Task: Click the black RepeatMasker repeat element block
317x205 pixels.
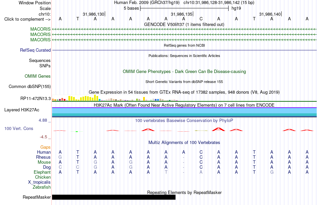Action: (114, 197)
